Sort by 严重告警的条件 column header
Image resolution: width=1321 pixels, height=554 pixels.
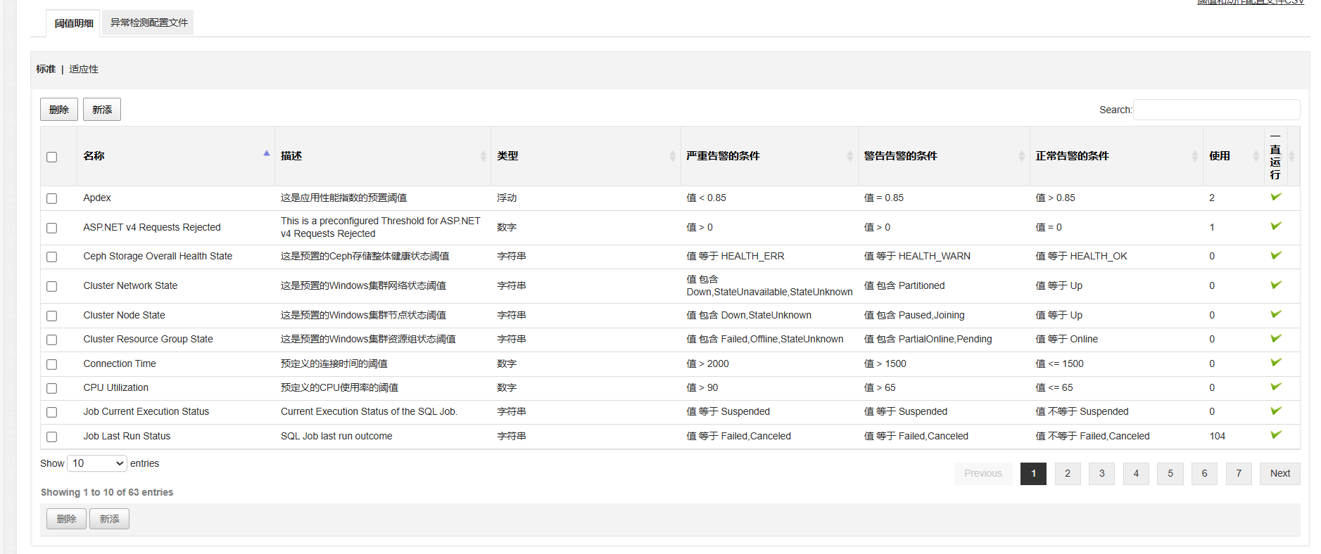(723, 156)
